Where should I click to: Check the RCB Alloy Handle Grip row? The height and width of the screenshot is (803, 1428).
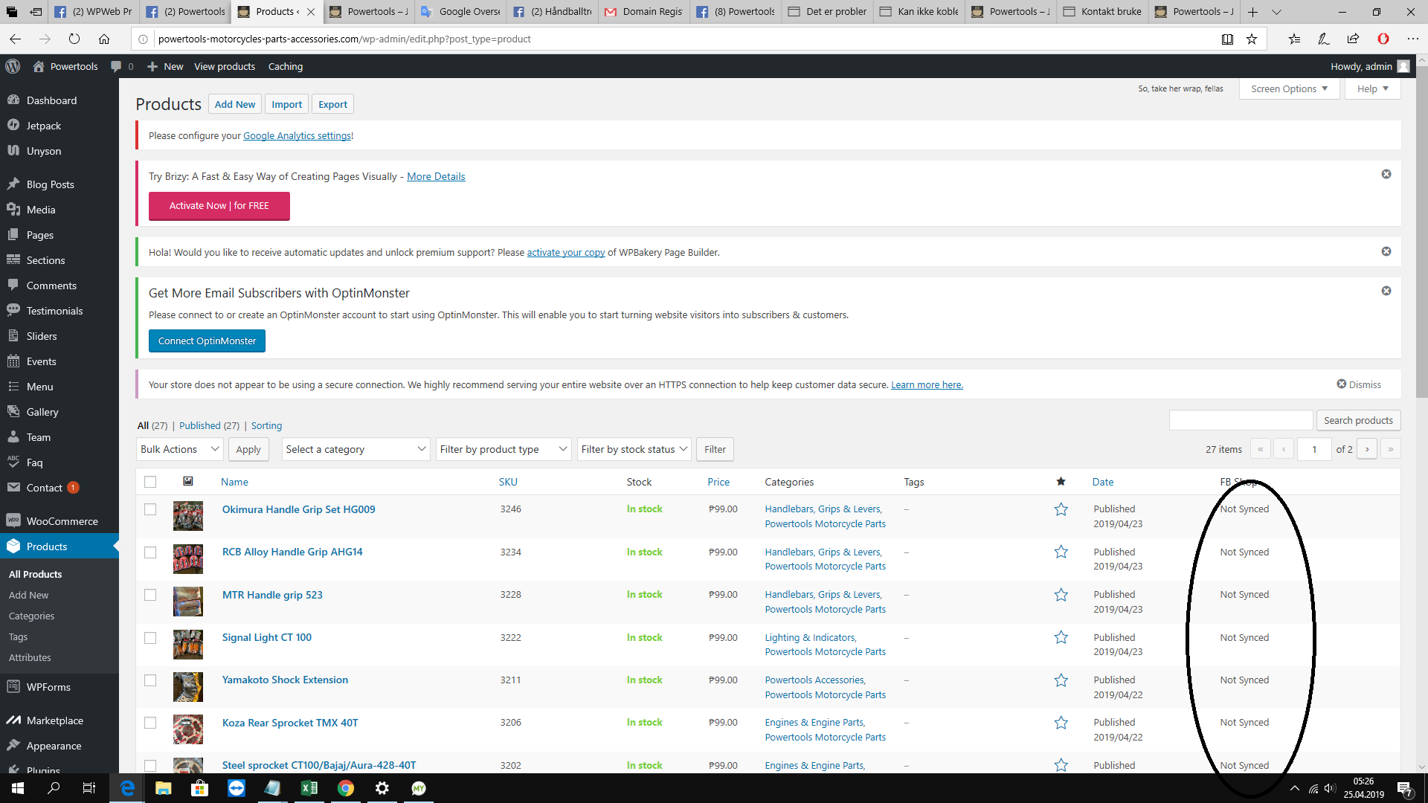(x=150, y=552)
